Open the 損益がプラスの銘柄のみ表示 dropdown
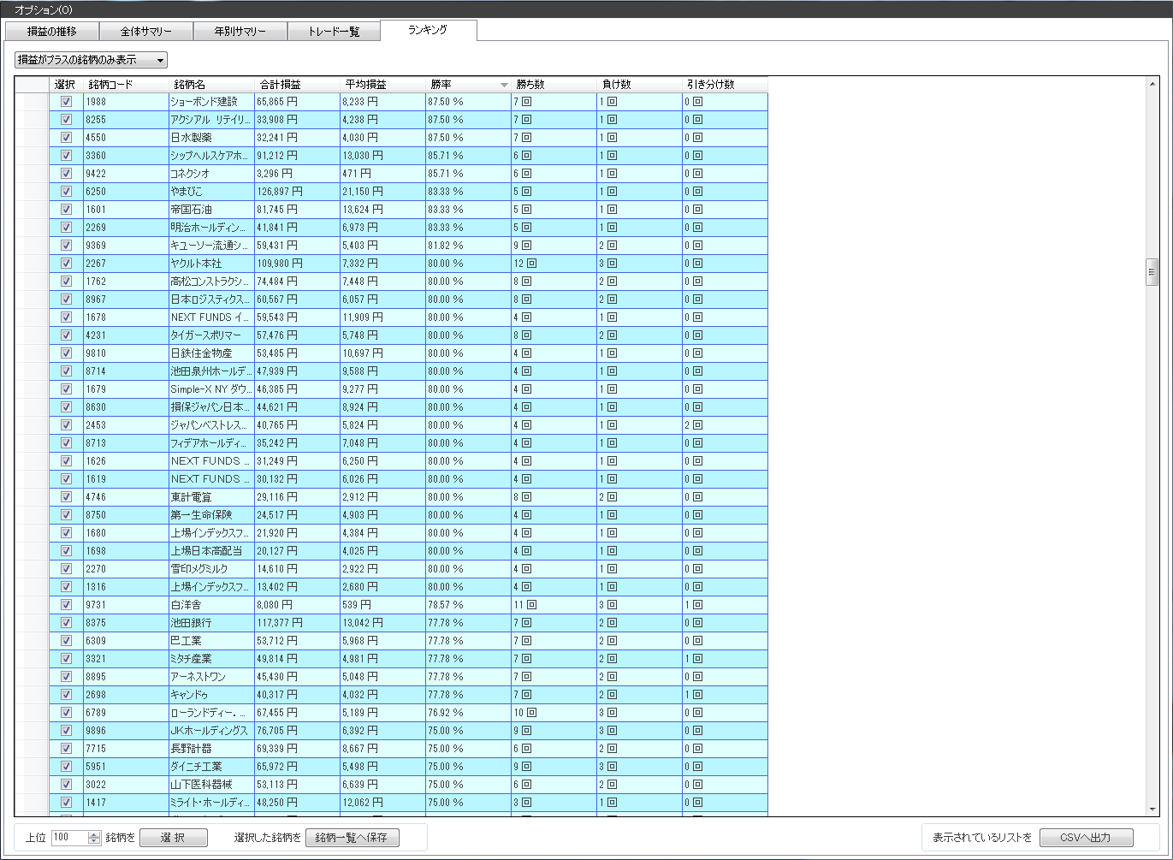This screenshot has height=860, width=1173. pyautogui.click(x=91, y=60)
